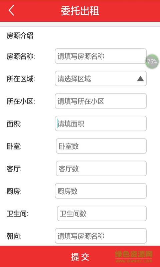Click the 卫生间 label text
This screenshot has height=267, width=160.
[x=17, y=214]
